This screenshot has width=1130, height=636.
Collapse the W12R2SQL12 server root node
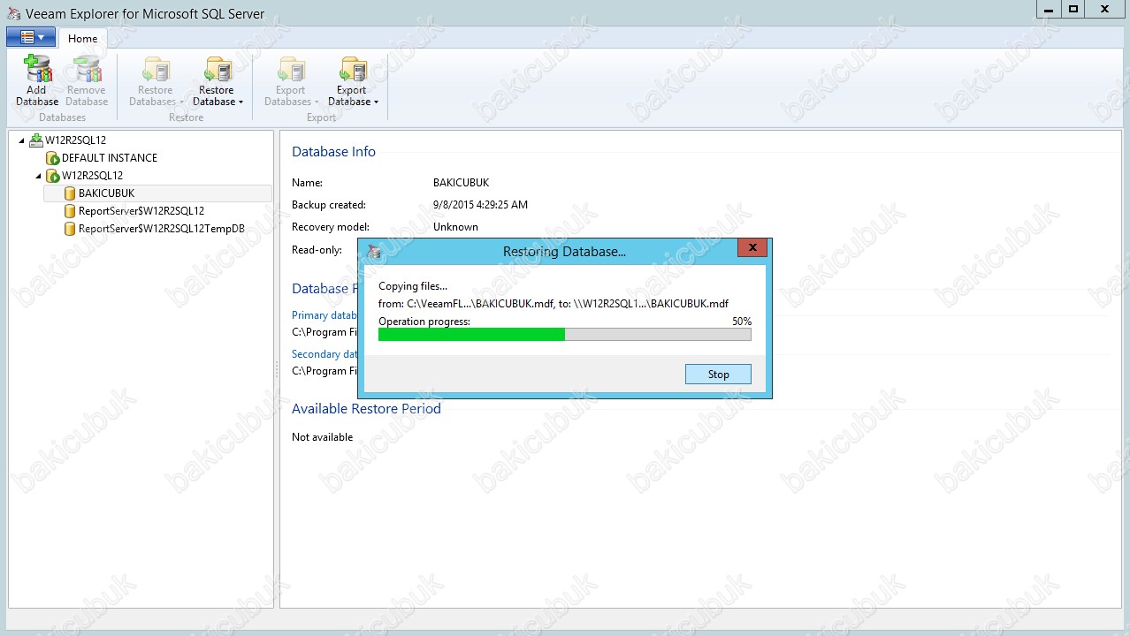click(x=21, y=140)
